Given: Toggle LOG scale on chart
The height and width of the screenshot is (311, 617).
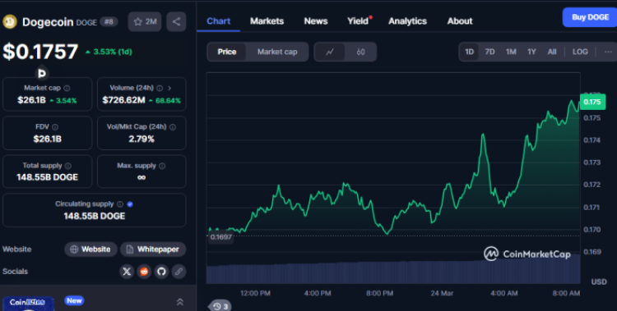Looking at the screenshot, I should coord(580,52).
